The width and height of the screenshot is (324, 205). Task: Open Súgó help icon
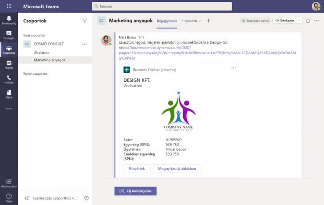9,197
